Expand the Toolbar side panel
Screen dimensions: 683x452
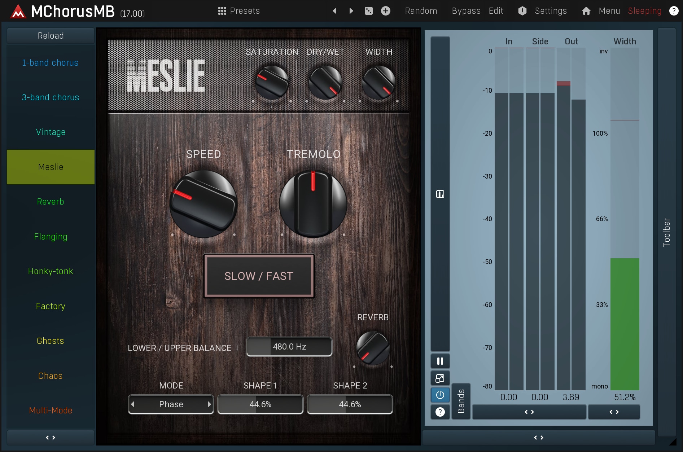click(666, 232)
